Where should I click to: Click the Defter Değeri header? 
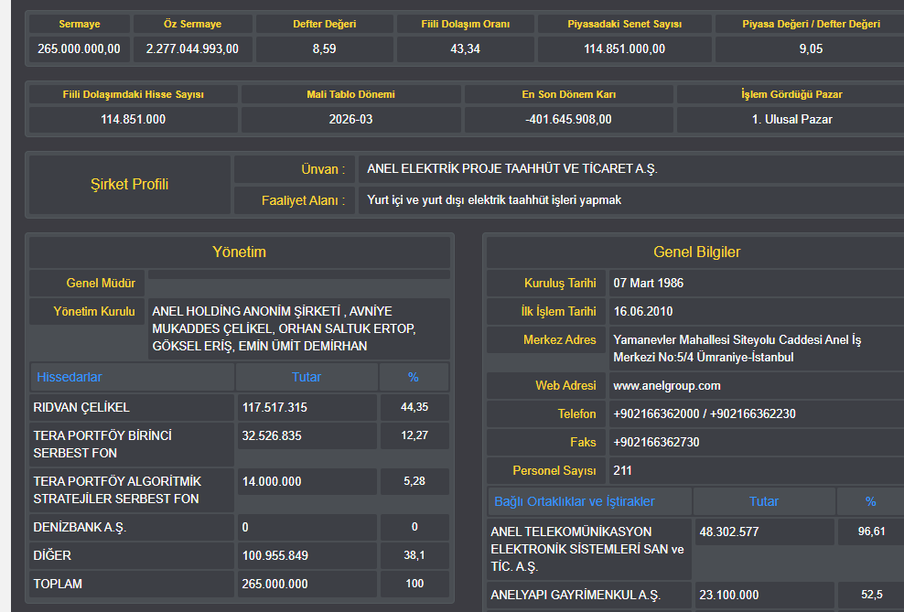(x=325, y=24)
